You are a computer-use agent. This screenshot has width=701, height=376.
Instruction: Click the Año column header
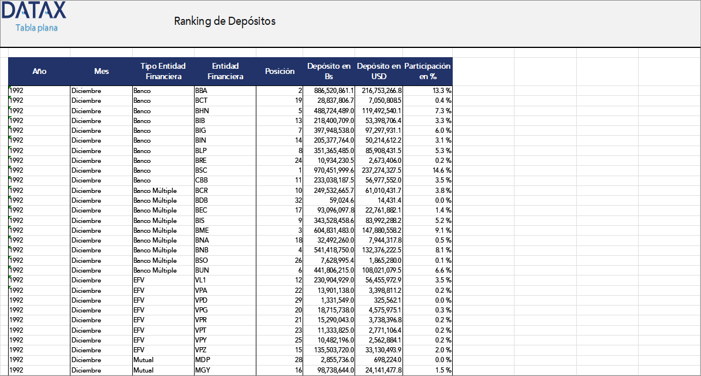point(39,71)
